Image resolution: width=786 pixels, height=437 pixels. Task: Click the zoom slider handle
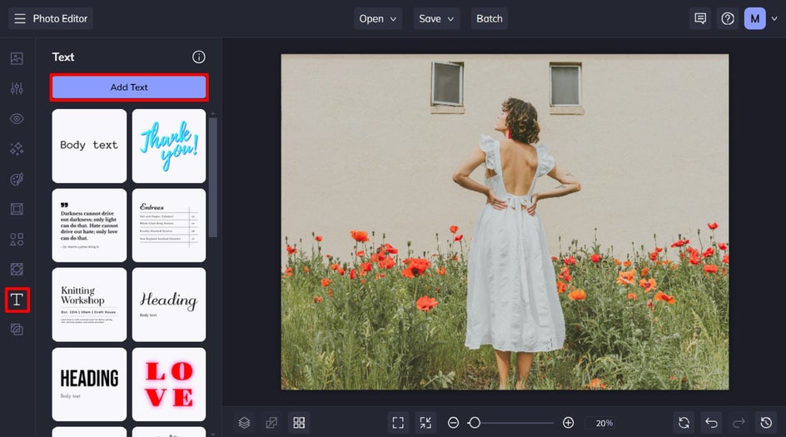[x=474, y=423]
